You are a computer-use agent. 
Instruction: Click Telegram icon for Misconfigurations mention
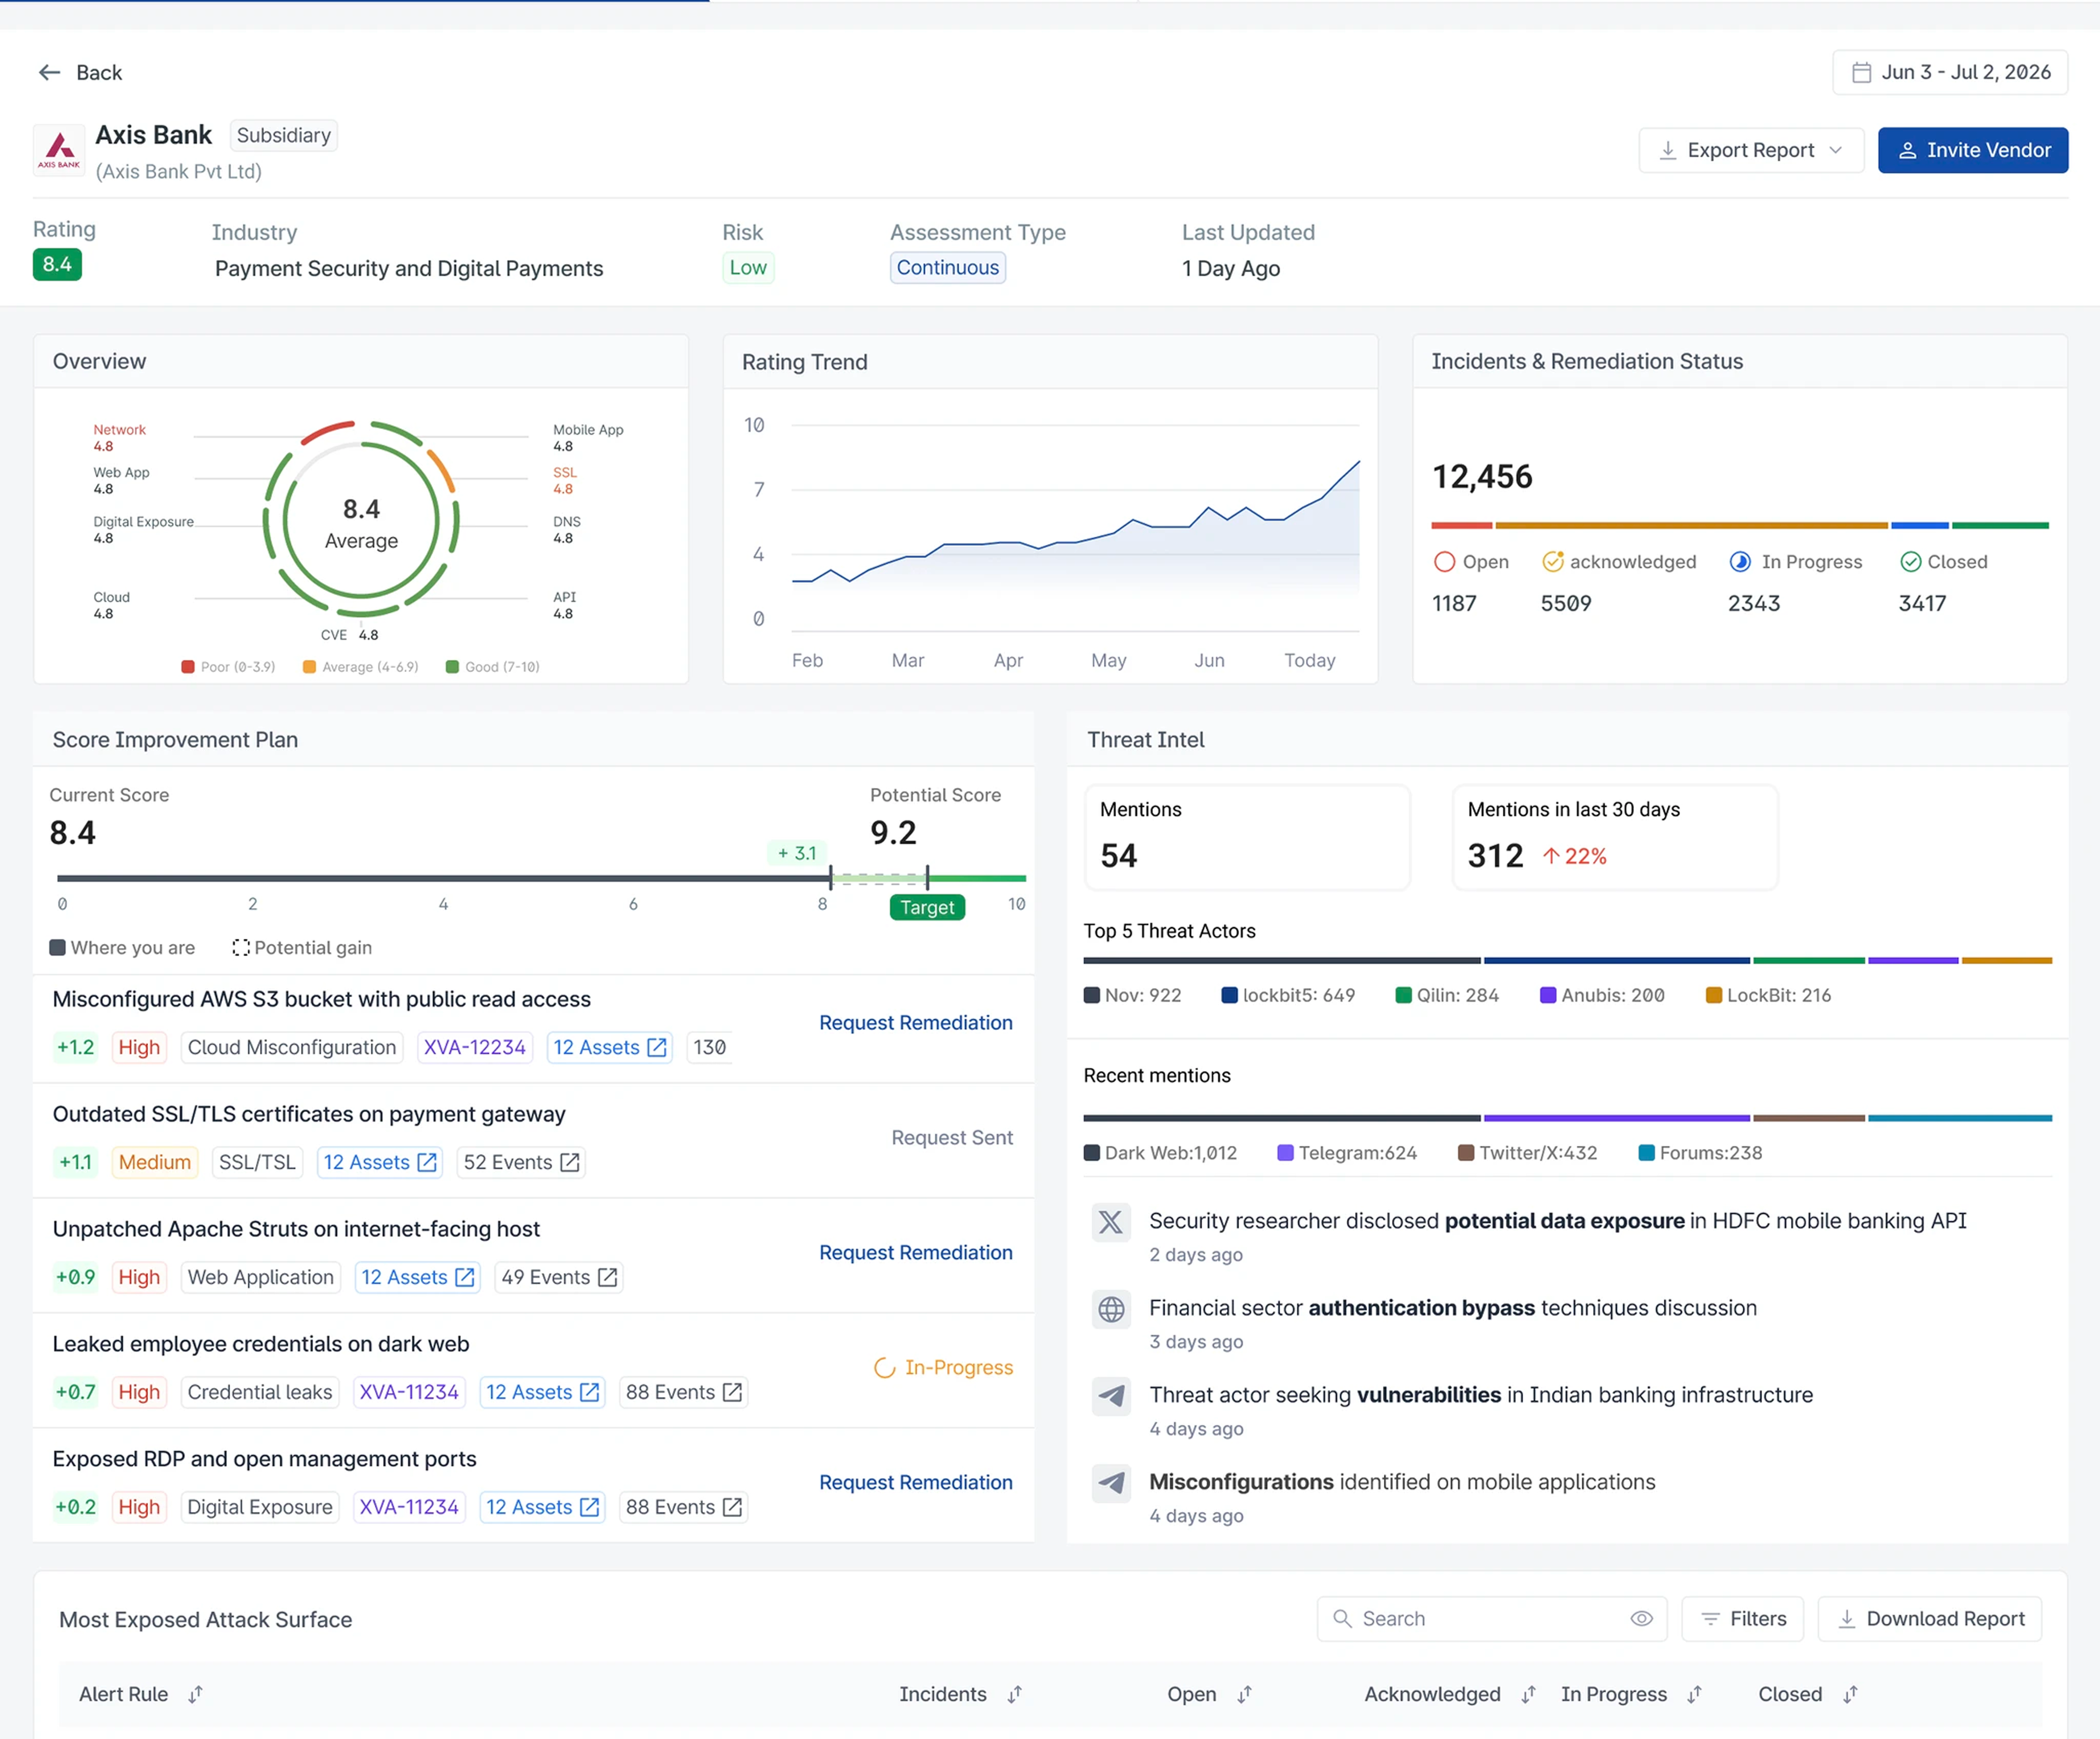click(1111, 1483)
